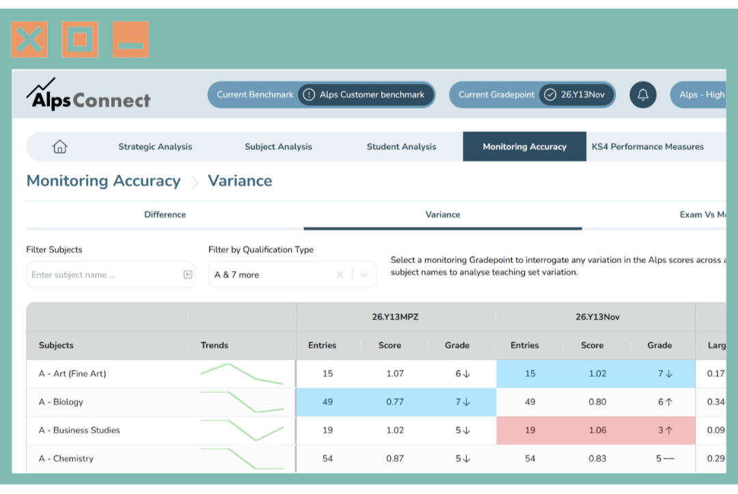Go to KS4 Performance Measures tab
738x494 pixels.
tap(647, 146)
